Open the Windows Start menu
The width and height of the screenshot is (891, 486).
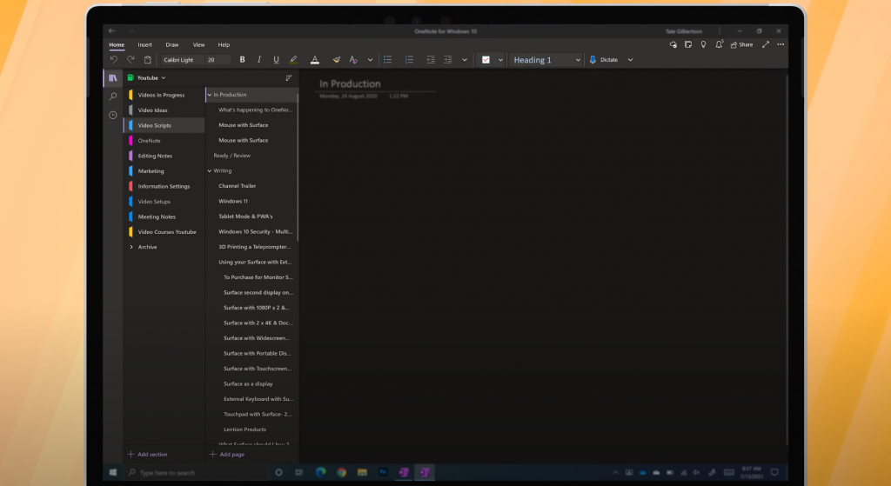(112, 472)
